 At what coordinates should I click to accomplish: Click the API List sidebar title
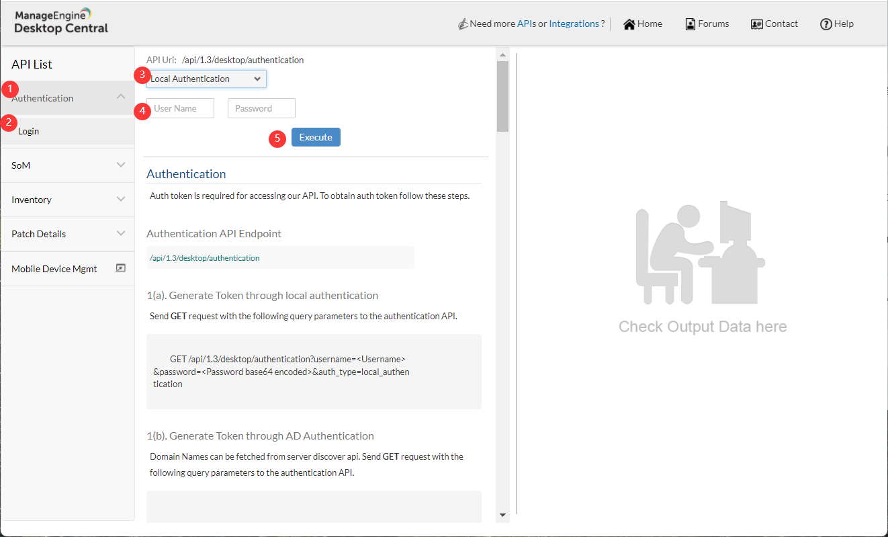tap(32, 65)
